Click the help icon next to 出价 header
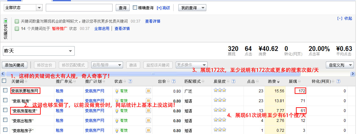The height and width of the screenshot is (134, 357). [174, 81]
